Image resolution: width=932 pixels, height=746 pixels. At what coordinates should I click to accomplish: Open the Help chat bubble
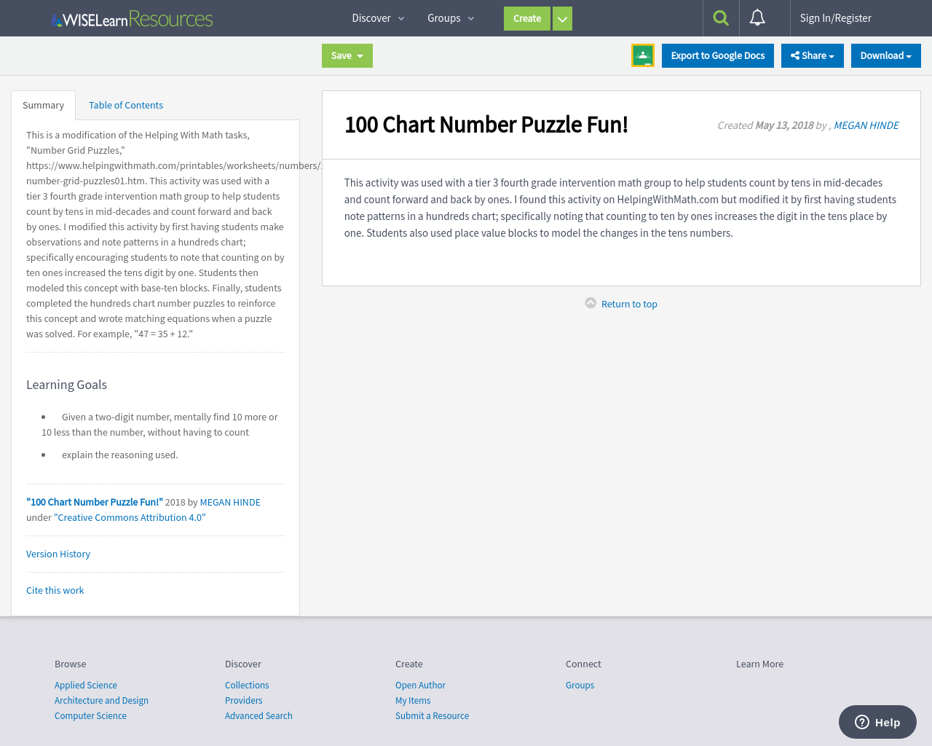coord(877,721)
